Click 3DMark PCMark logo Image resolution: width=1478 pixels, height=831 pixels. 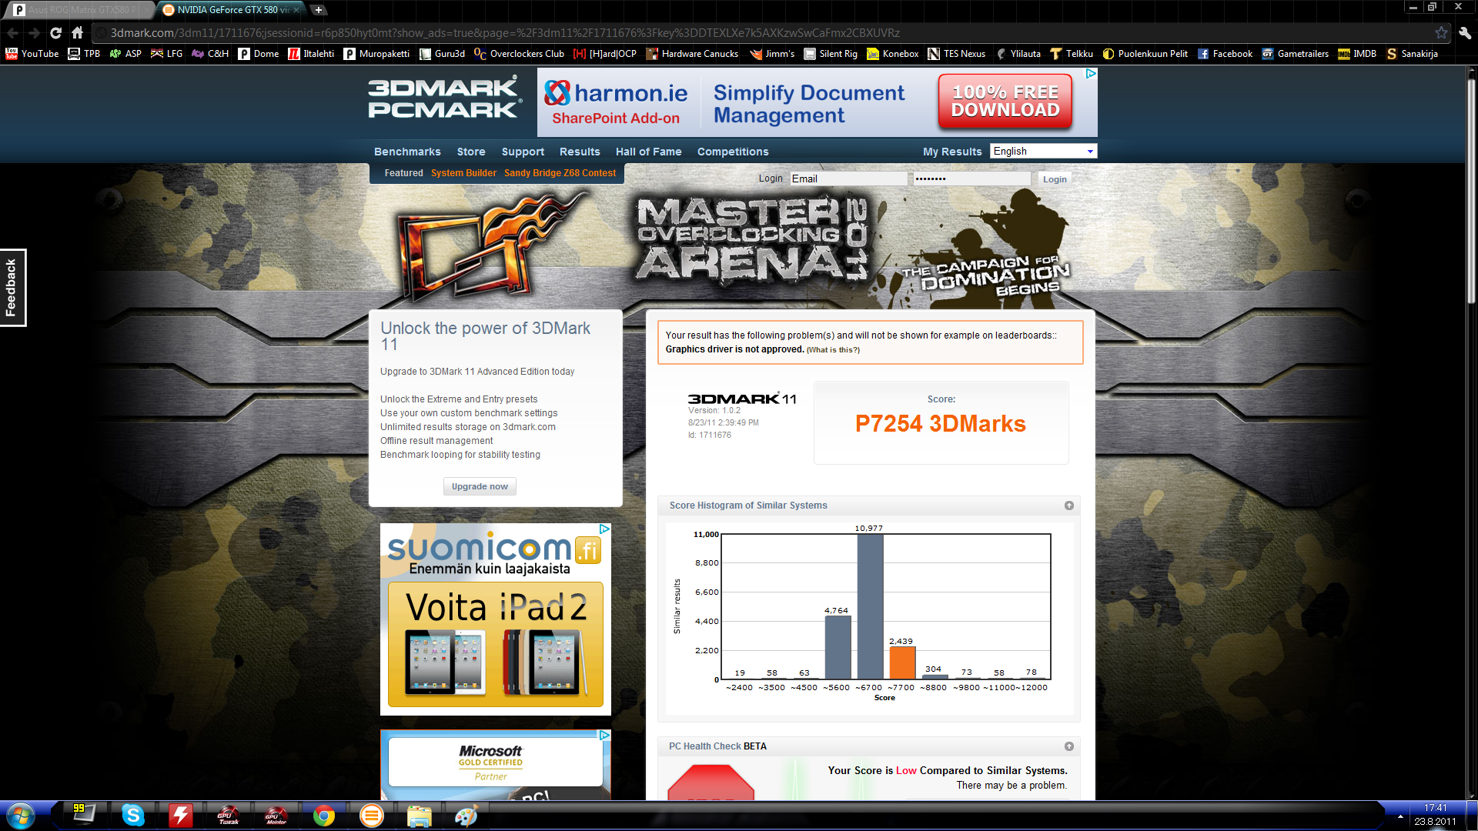pyautogui.click(x=444, y=98)
